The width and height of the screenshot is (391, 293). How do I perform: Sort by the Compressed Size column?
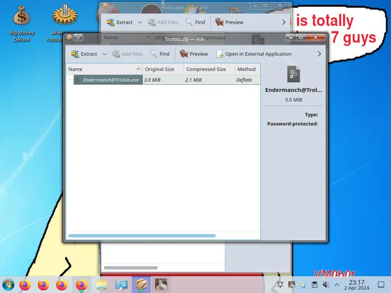click(x=209, y=69)
